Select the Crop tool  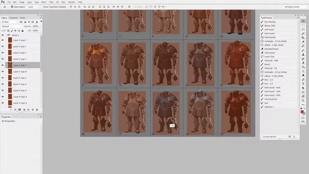[303, 38]
